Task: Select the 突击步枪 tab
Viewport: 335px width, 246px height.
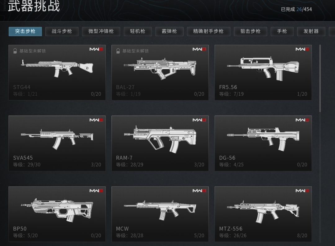Action: point(25,31)
